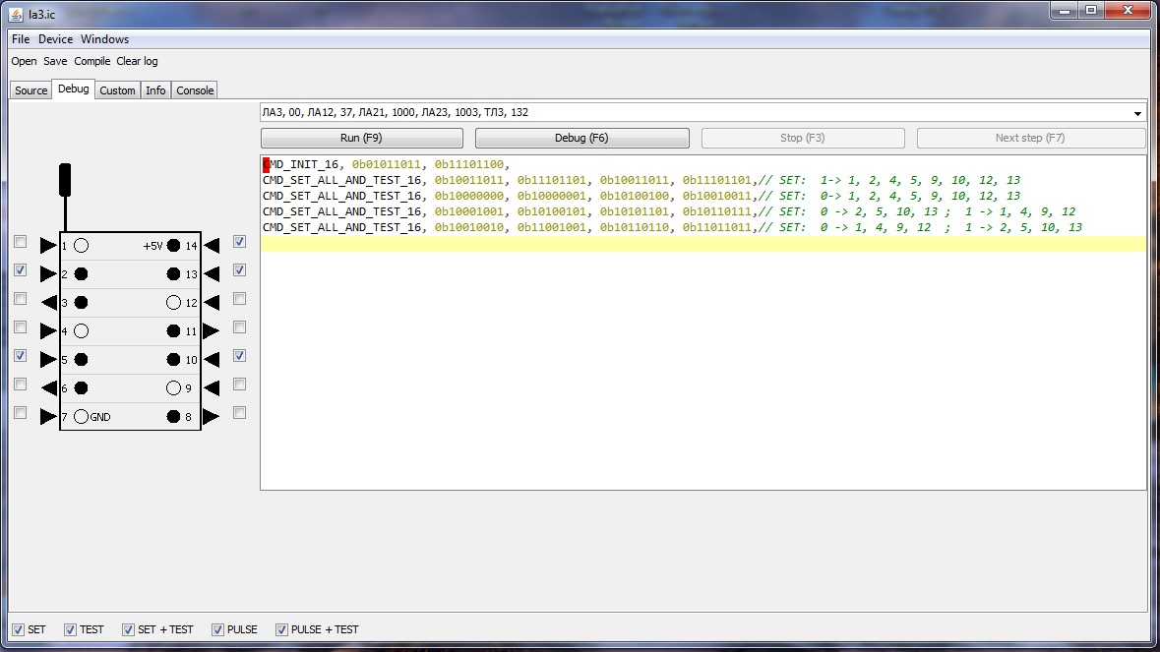
Task: Uncheck the checkbox next to pin 2
Action: click(20, 270)
